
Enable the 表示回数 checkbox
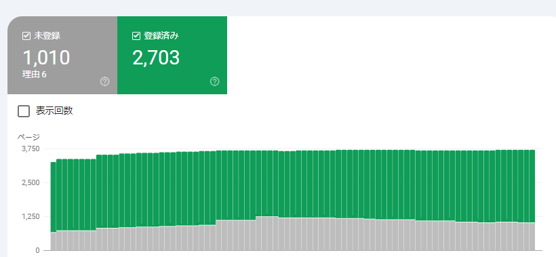point(24,111)
